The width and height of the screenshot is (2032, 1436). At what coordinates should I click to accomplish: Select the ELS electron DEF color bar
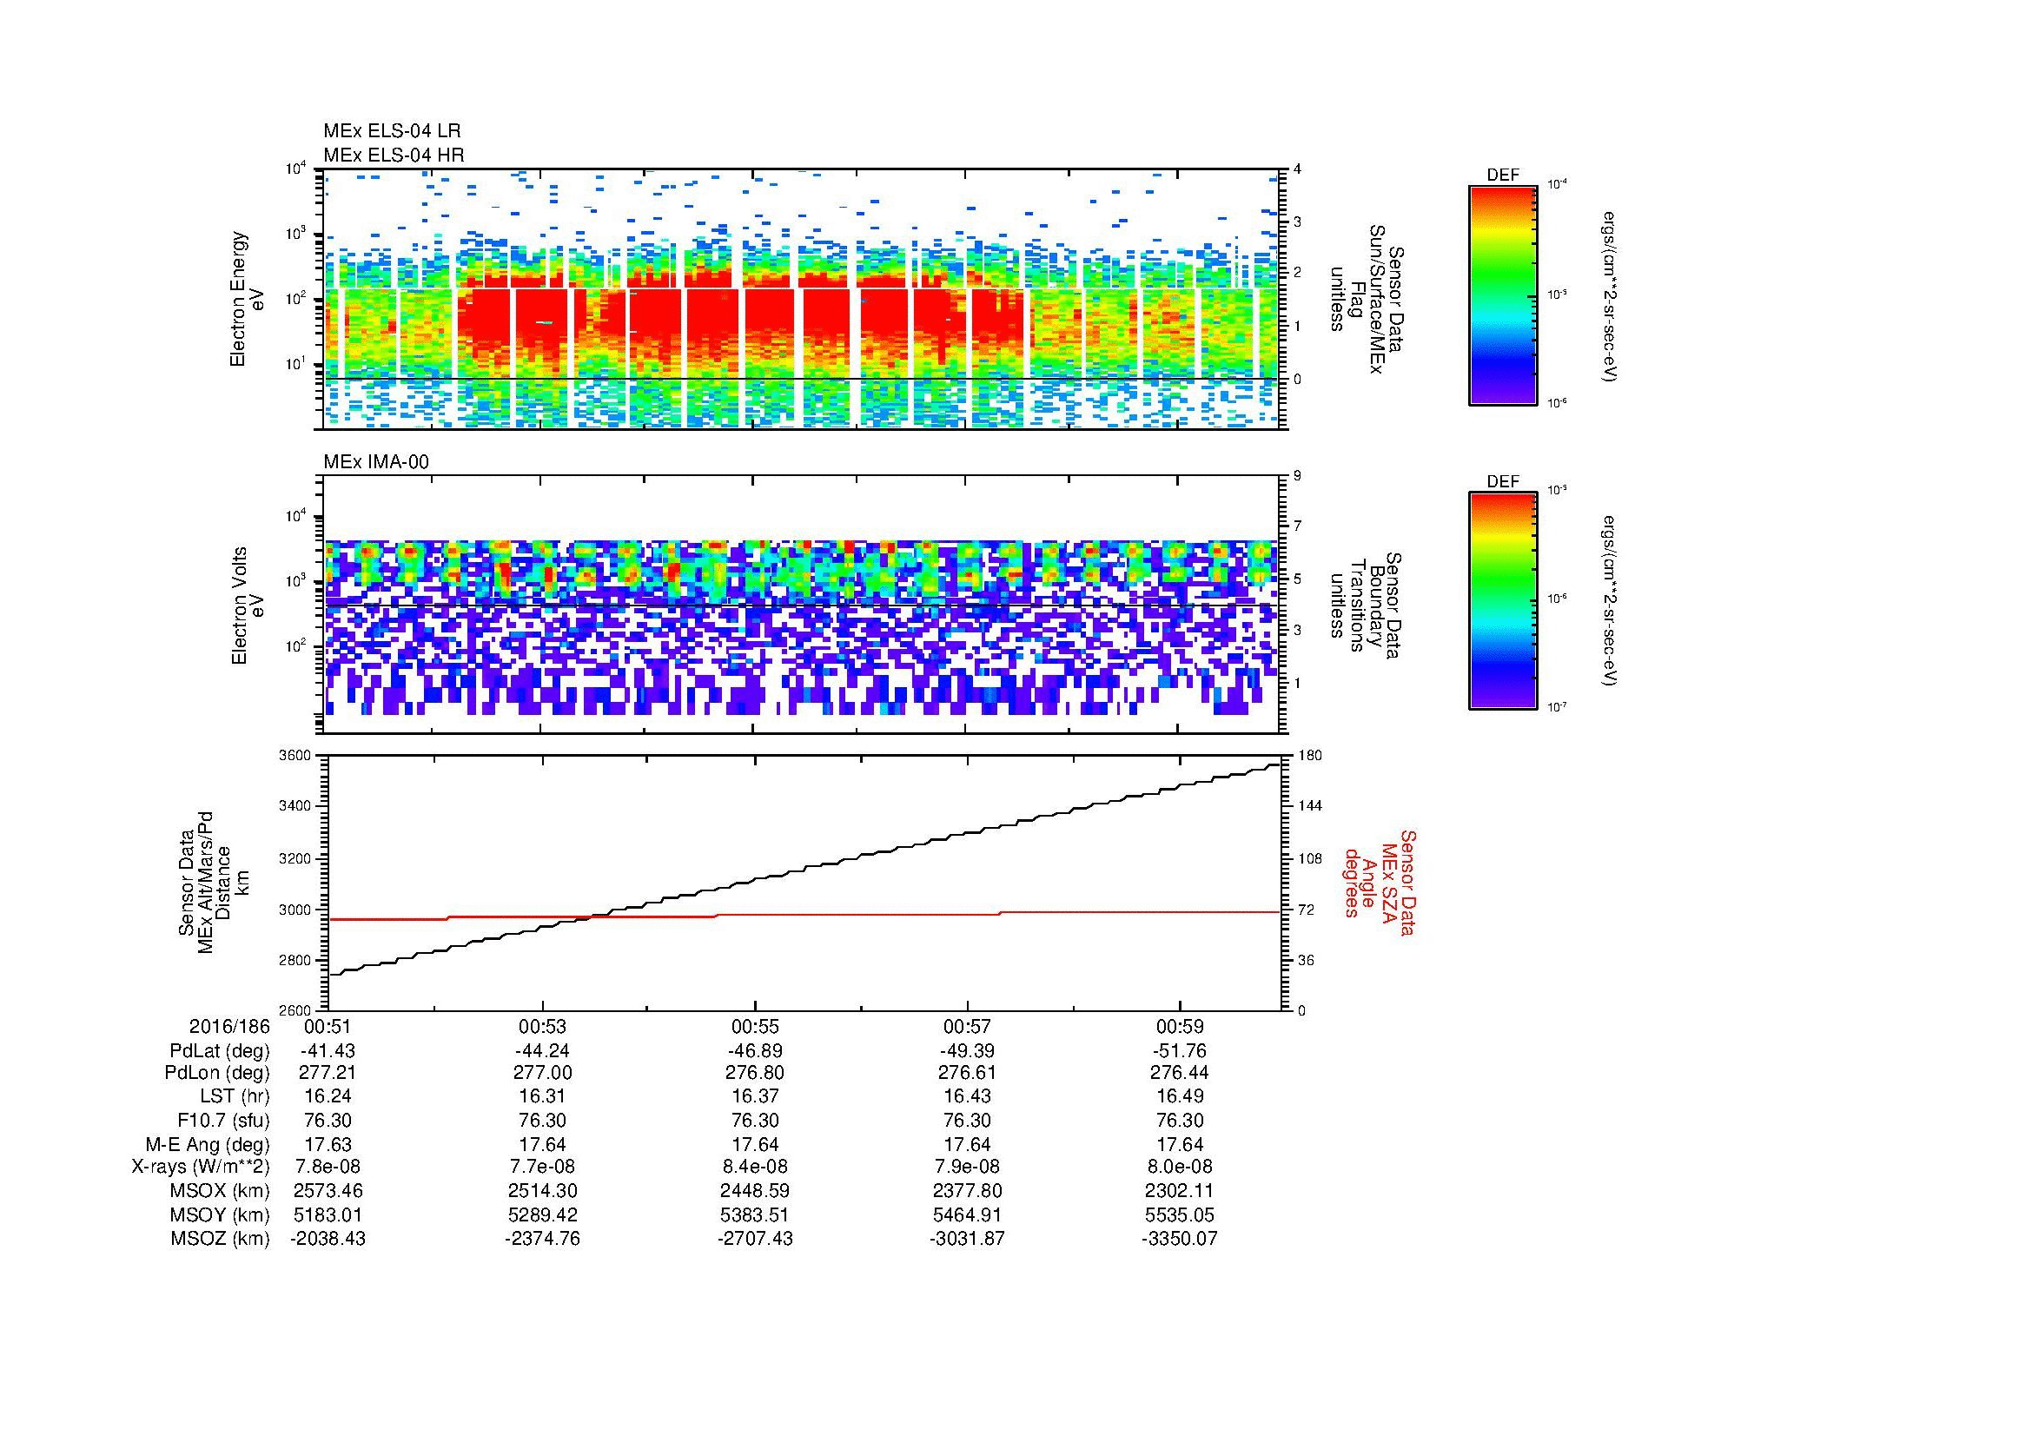[x=1503, y=294]
